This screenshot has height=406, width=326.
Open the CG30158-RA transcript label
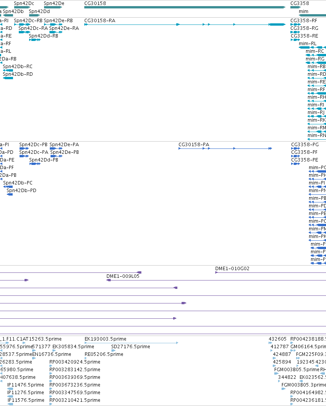pyautogui.click(x=100, y=20)
